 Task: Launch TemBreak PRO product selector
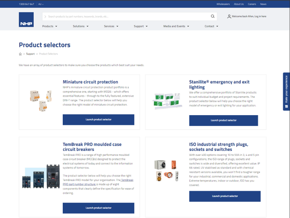98,208
